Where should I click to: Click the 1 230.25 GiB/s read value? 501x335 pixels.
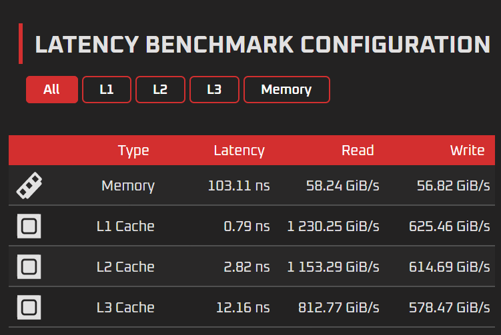334,226
